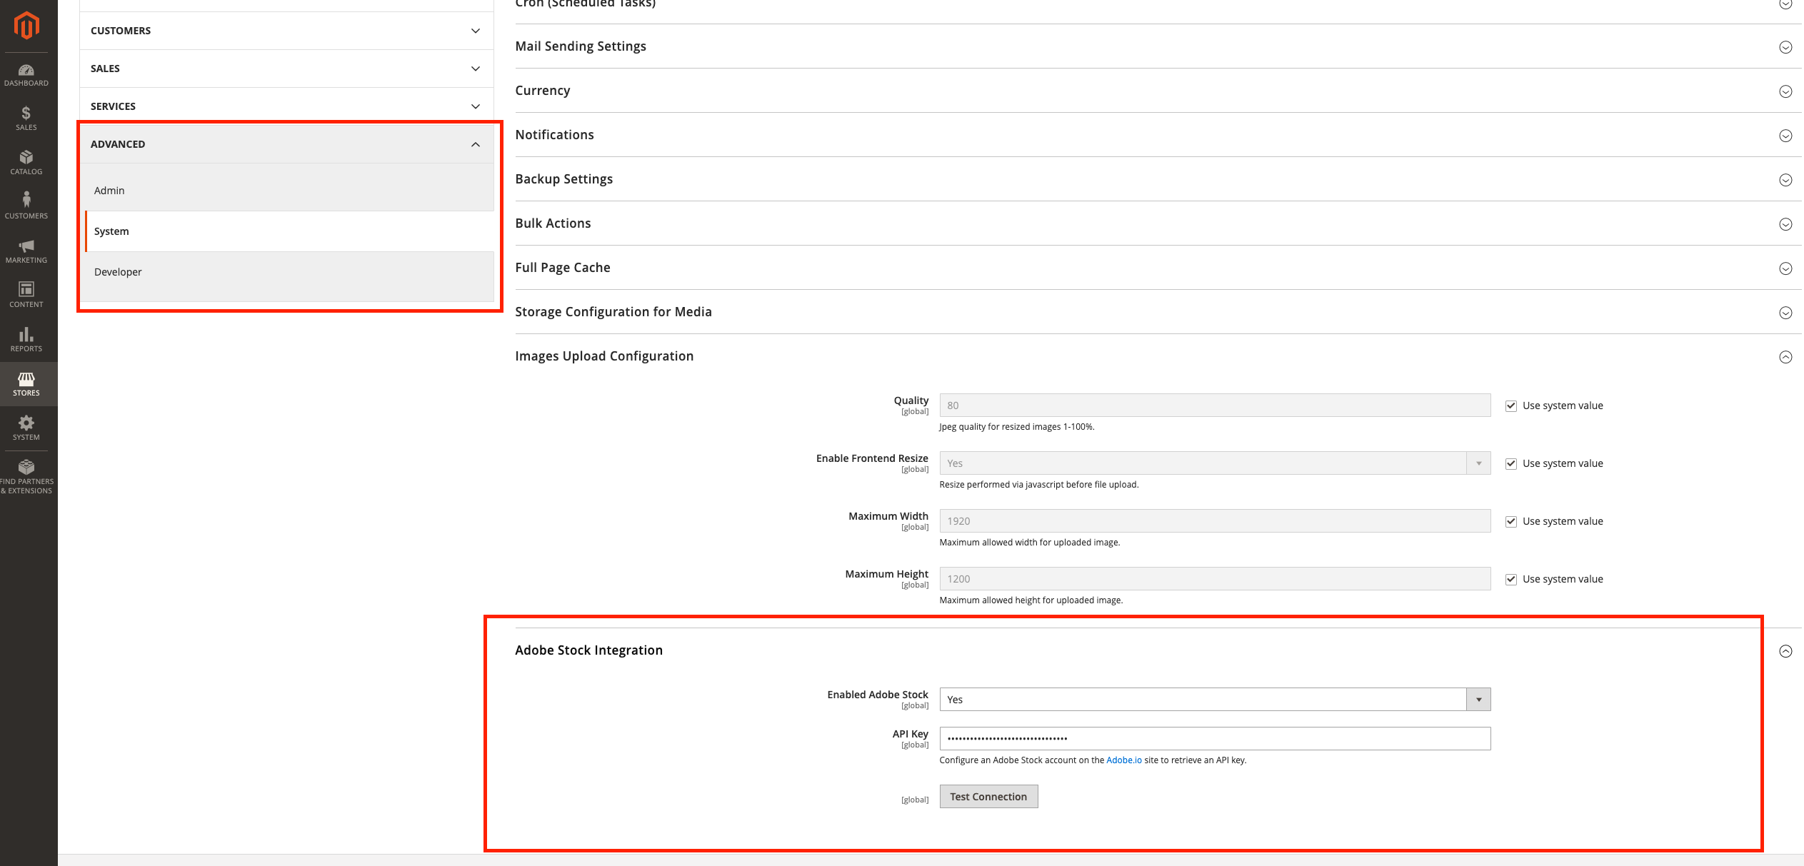Toggle Use system value for Maximum Width

pos(1511,520)
